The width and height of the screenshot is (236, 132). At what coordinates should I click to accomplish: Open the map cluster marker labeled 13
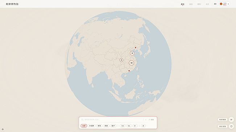click(x=131, y=63)
